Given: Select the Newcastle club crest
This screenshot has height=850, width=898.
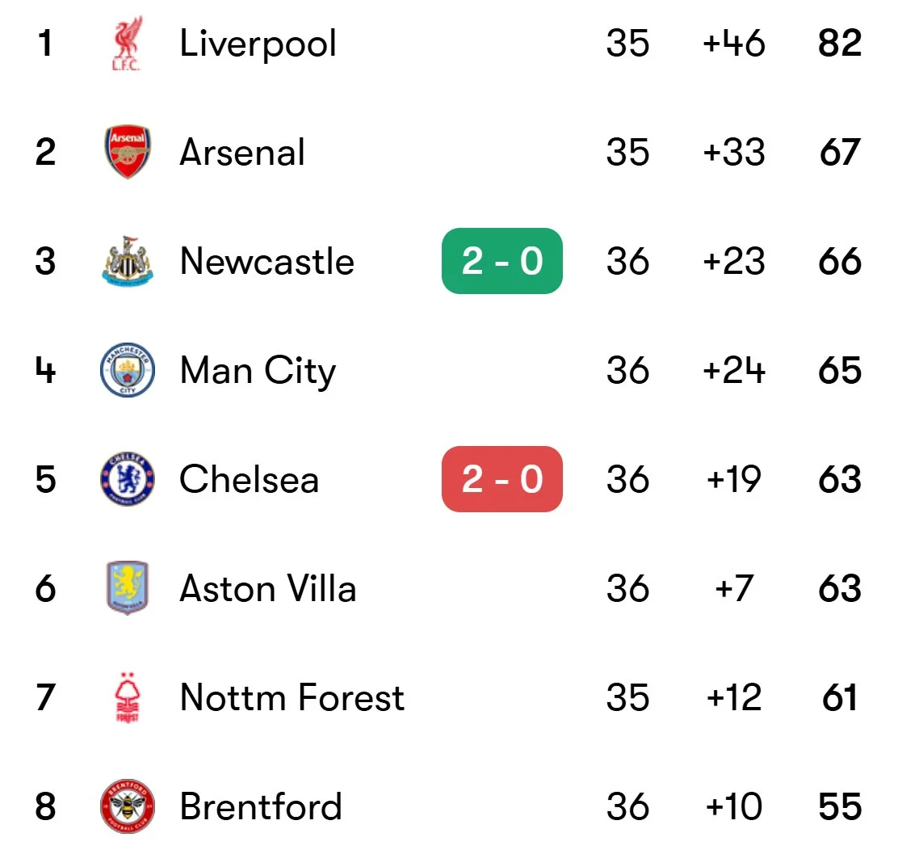Looking at the screenshot, I should point(127,261).
